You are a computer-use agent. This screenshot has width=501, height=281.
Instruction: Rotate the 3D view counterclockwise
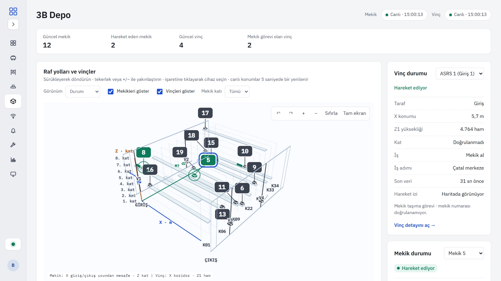(x=279, y=113)
